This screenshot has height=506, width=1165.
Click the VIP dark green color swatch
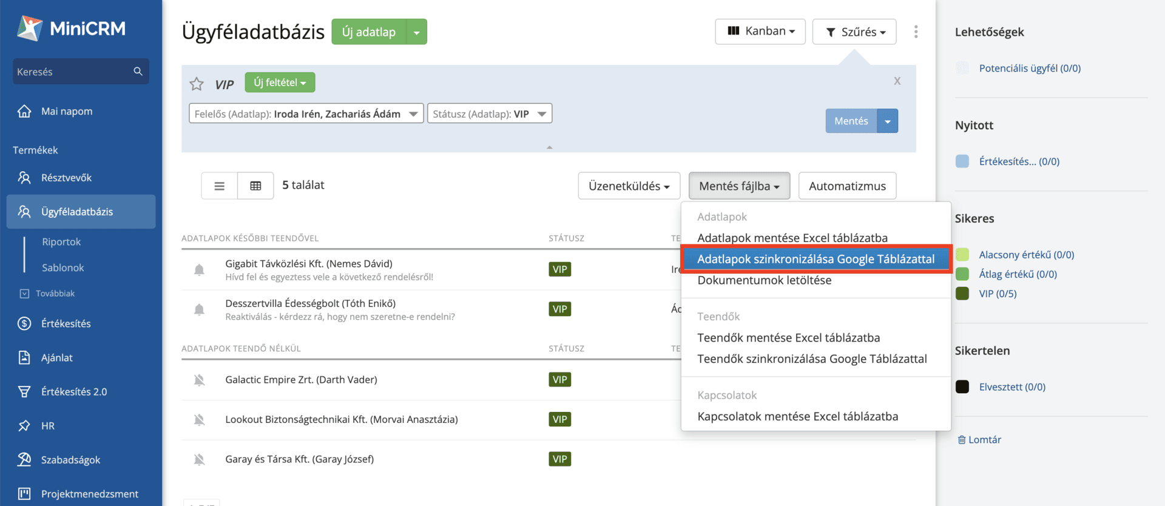tap(962, 294)
